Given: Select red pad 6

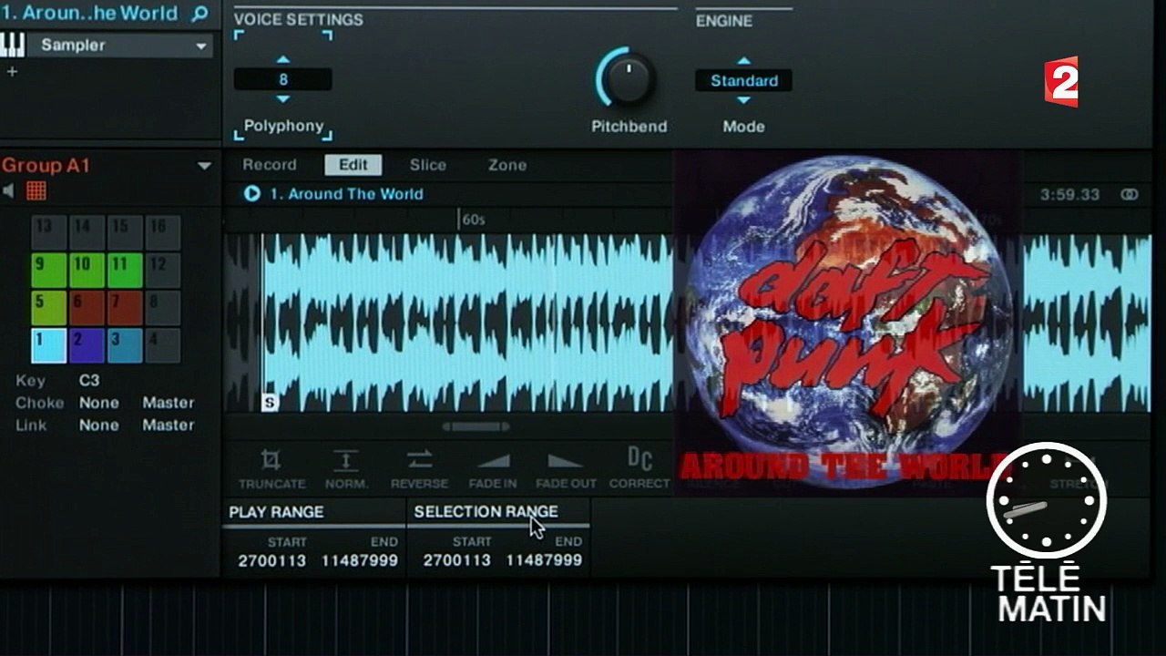Looking at the screenshot, I should 87,308.
